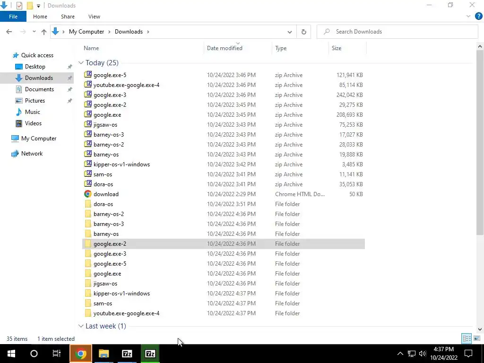Go back with the back arrow

(9, 32)
